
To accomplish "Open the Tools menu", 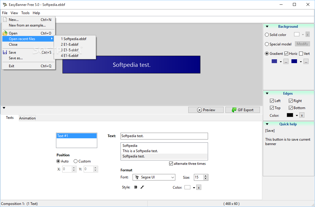I will tap(25, 13).
